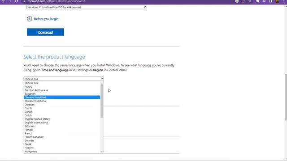This screenshot has width=287, height=161.
Task: Expand the Before you begin plus icon
Action: [30, 19]
